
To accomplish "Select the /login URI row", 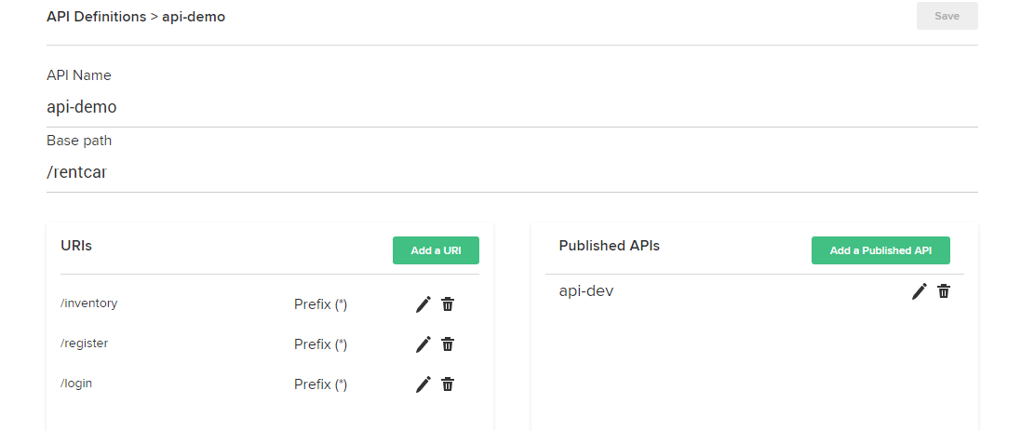I will pos(76,384).
